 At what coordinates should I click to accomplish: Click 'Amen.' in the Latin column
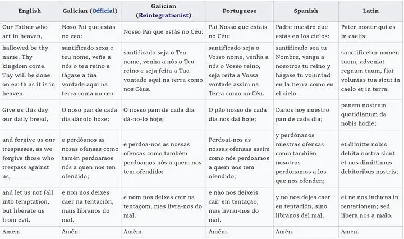[x=350, y=232]
